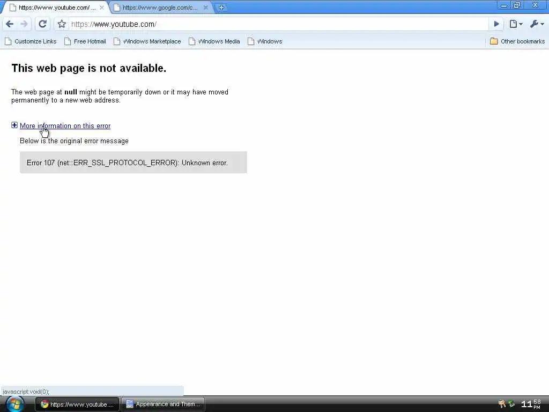Screen dimensions: 549x412
Task: Reload the YouTube page
Action: click(43, 24)
